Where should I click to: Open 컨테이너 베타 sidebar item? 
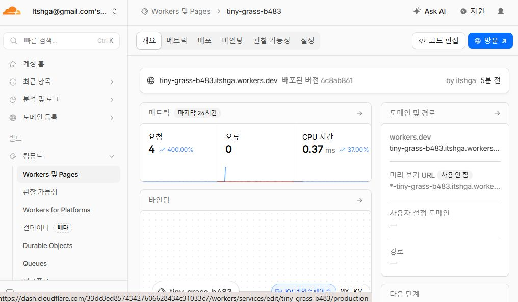point(47,228)
